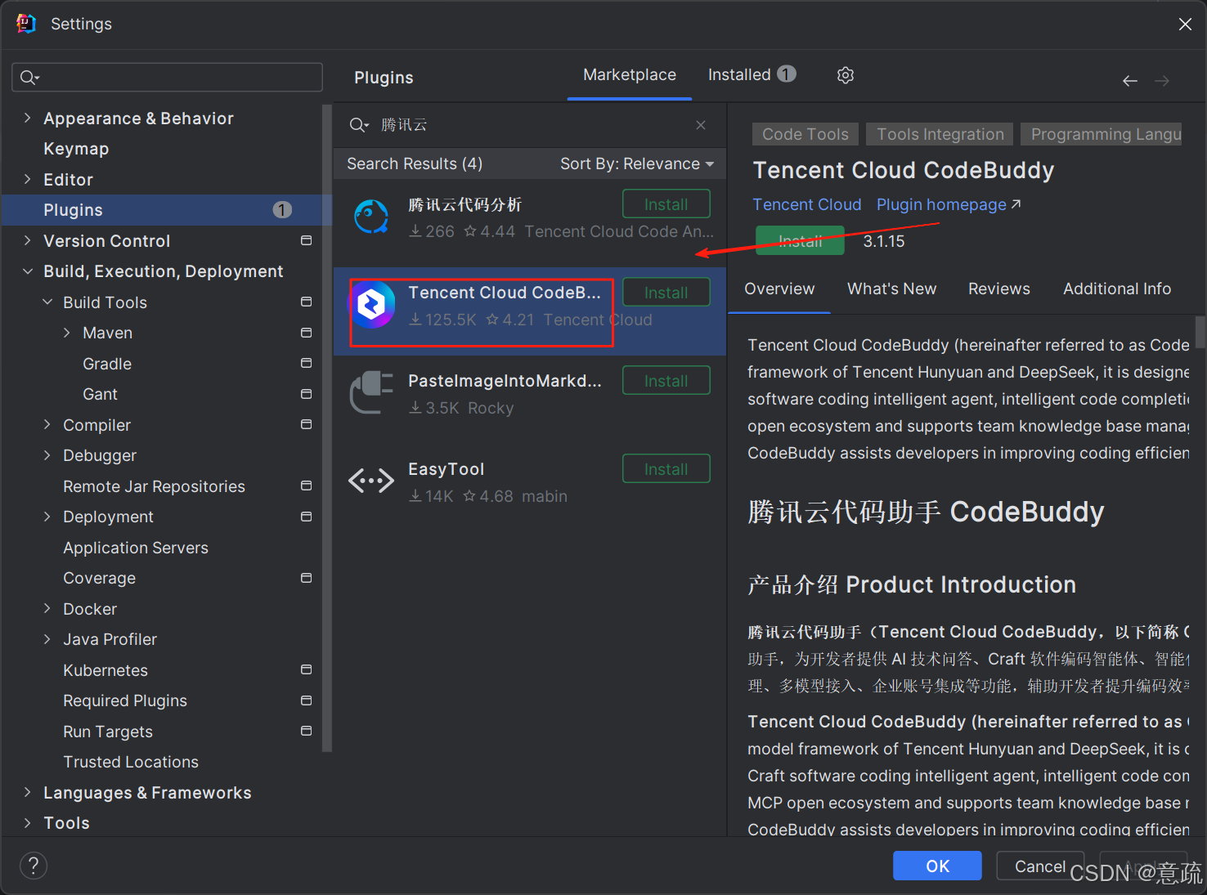Click the Tencent Cloud CodeBuddy plugin icon
This screenshot has height=895, width=1207.
pos(373,305)
